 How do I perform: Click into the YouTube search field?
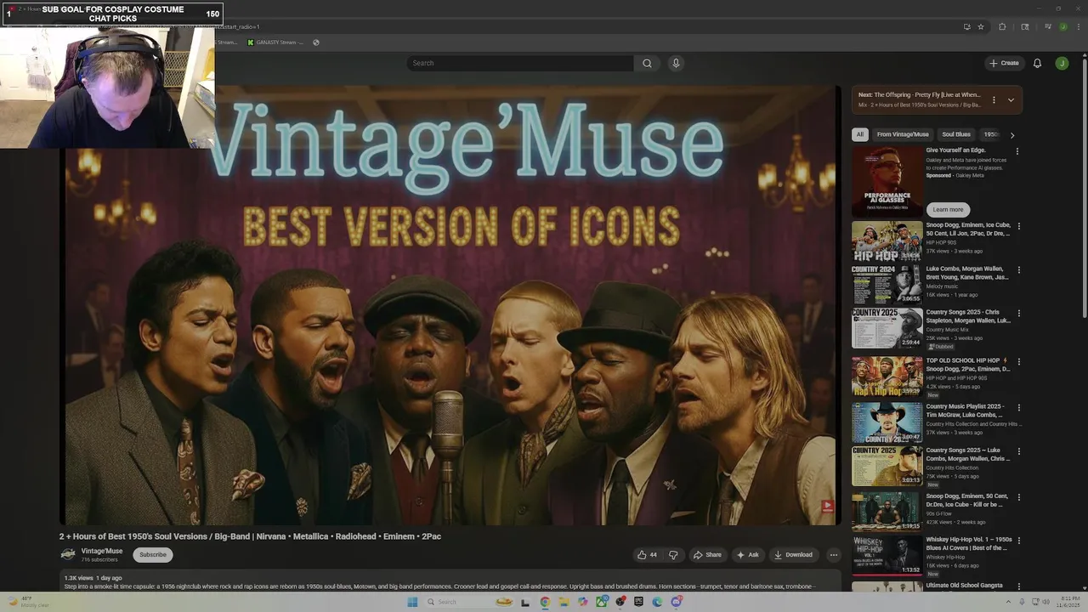(520, 63)
